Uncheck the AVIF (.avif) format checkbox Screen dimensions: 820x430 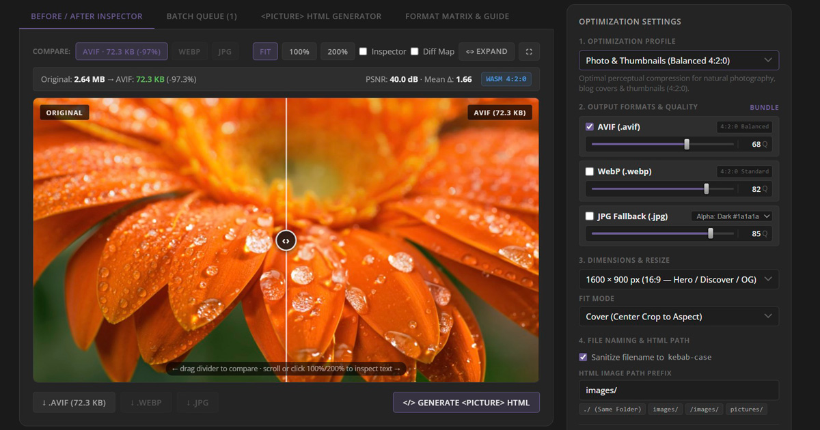590,127
